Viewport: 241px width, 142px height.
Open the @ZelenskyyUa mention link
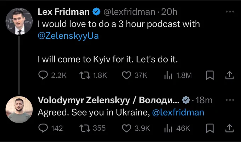point(68,36)
